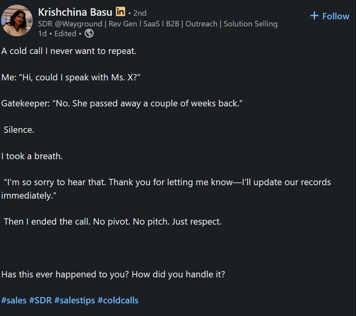The width and height of the screenshot is (356, 316).
Task: Click the #salestips hashtag
Action: 74,300
